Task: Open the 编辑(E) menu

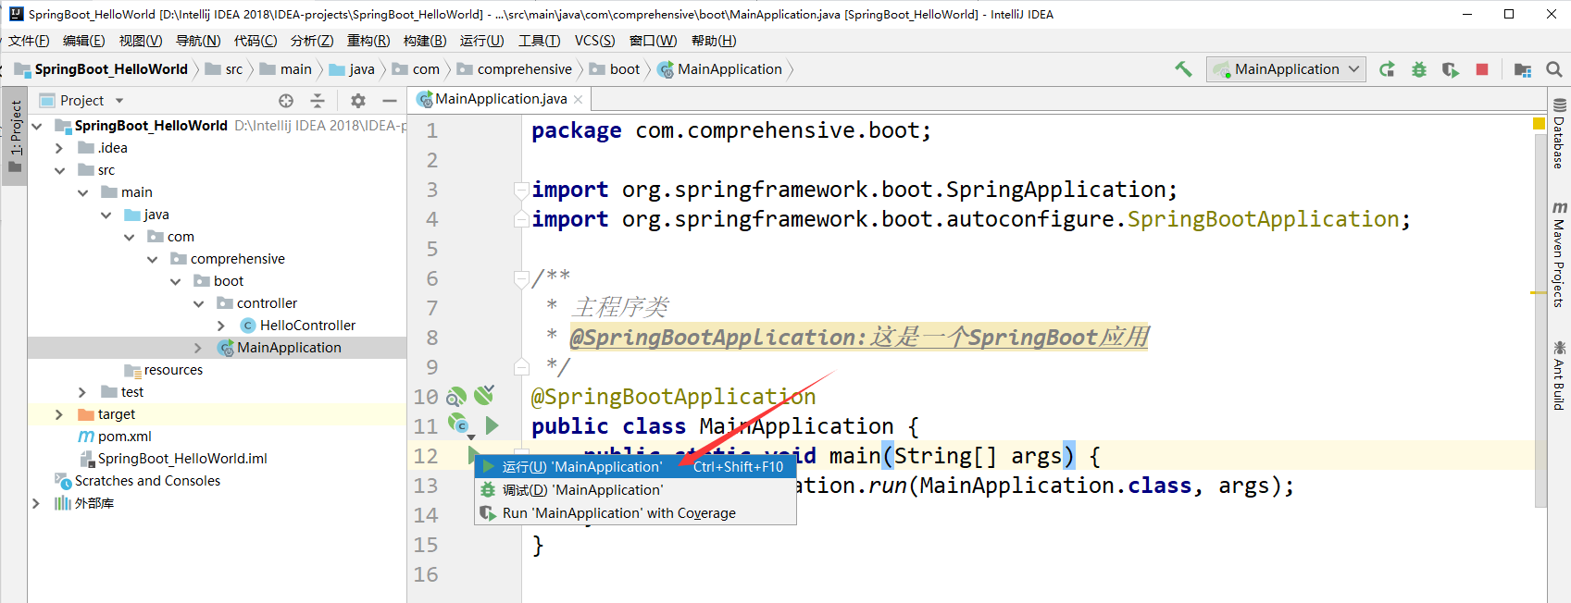Action: (84, 41)
